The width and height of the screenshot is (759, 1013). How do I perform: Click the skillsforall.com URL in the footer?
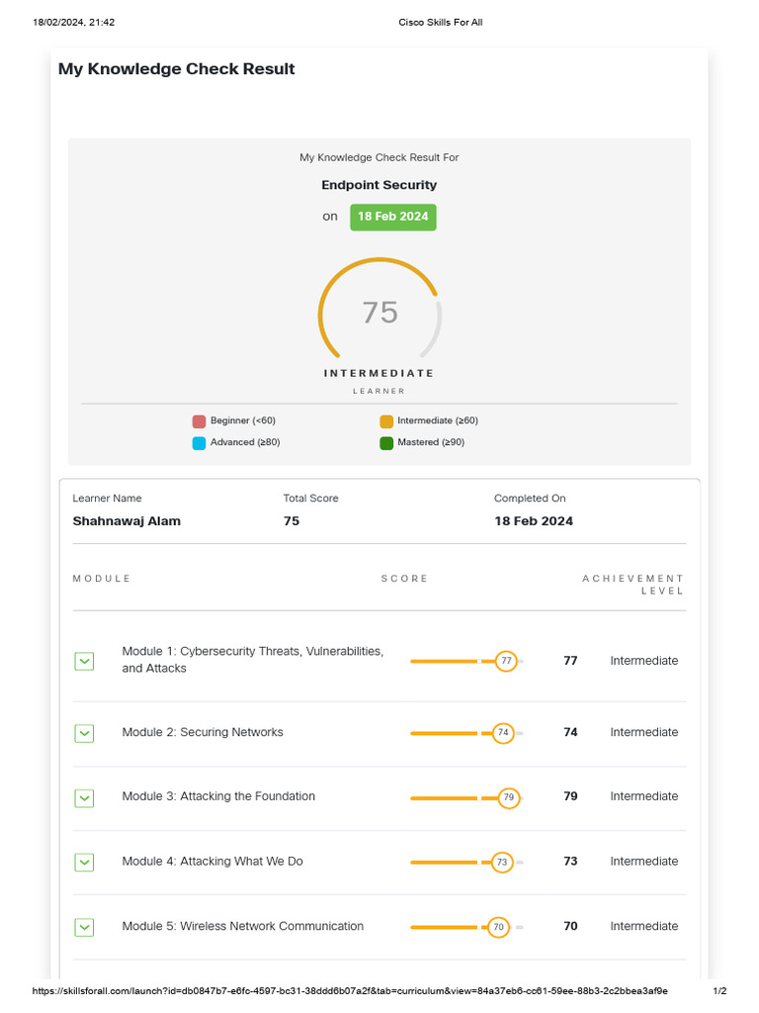pyautogui.click(x=350, y=990)
